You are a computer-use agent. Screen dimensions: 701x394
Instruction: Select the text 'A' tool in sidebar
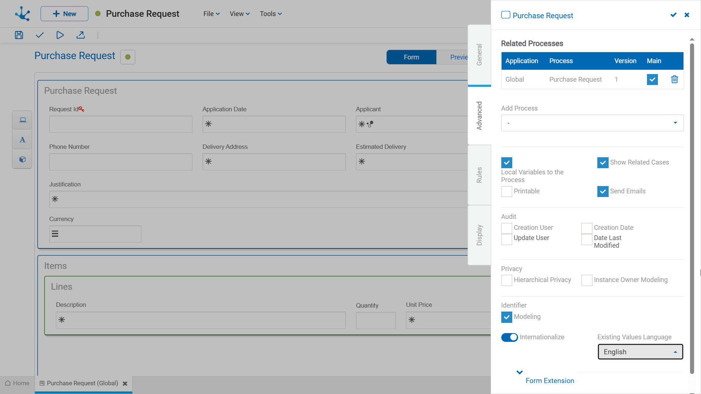pos(22,140)
